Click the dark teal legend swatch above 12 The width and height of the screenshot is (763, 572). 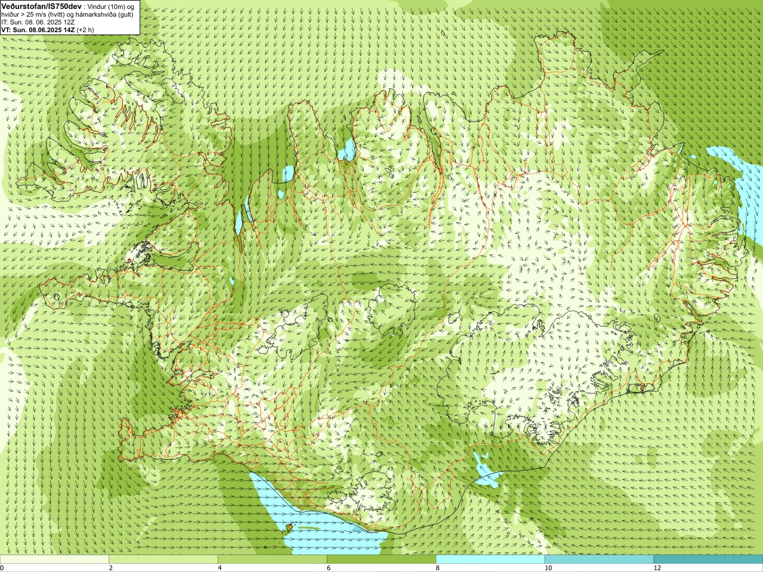pos(708,559)
